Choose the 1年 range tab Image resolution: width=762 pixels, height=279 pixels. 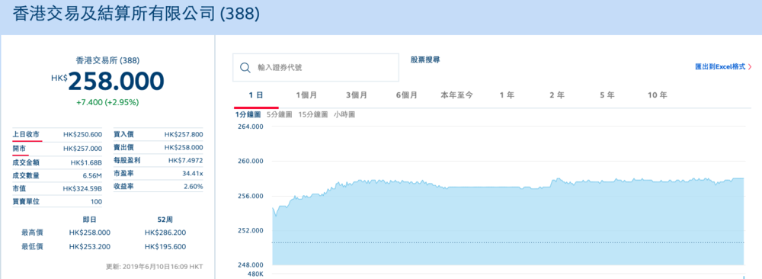pos(507,95)
